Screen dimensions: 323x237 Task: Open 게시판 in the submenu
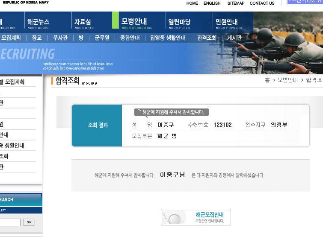coord(234,38)
